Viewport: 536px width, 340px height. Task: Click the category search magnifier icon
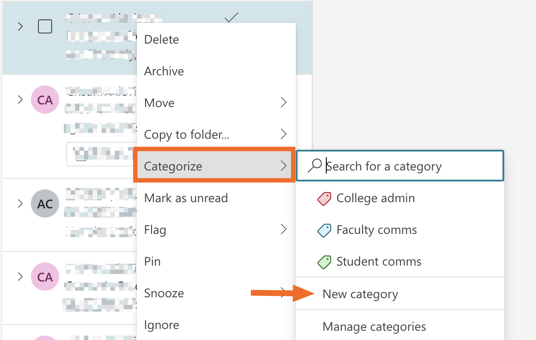314,166
